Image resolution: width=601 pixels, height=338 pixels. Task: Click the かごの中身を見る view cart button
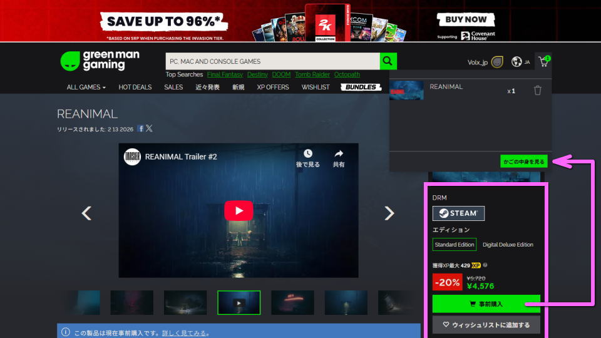[524, 161]
